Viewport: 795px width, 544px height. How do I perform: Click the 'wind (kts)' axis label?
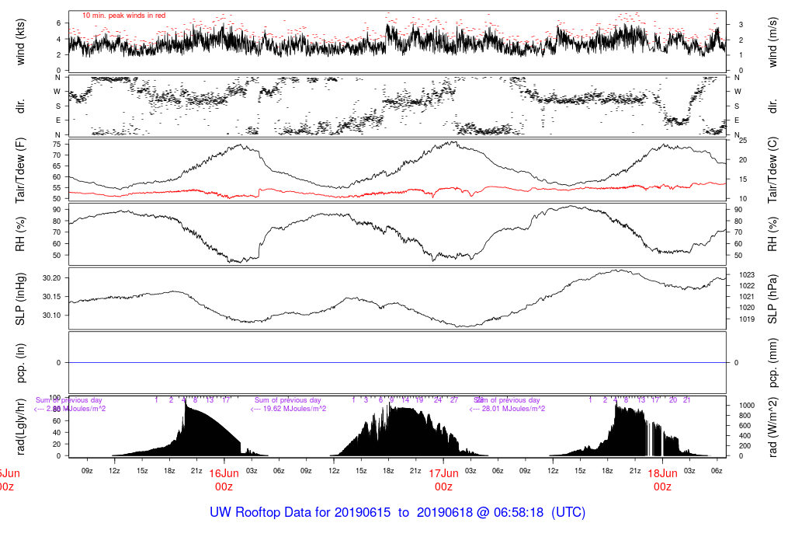(x=20, y=42)
